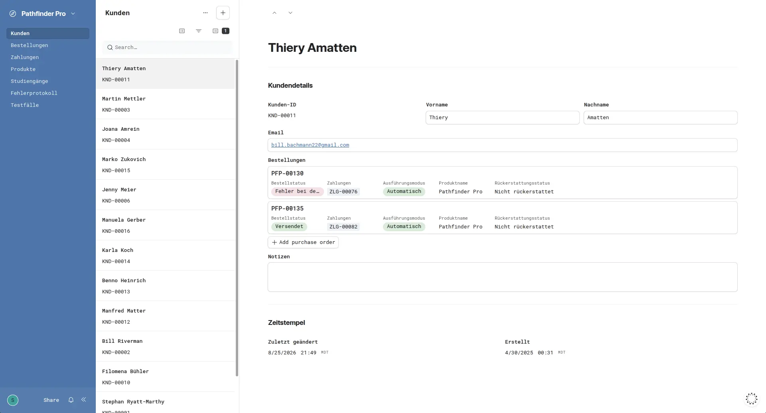Select customer Benno Heinrich
Image resolution: width=766 pixels, height=413 pixels.
165,286
